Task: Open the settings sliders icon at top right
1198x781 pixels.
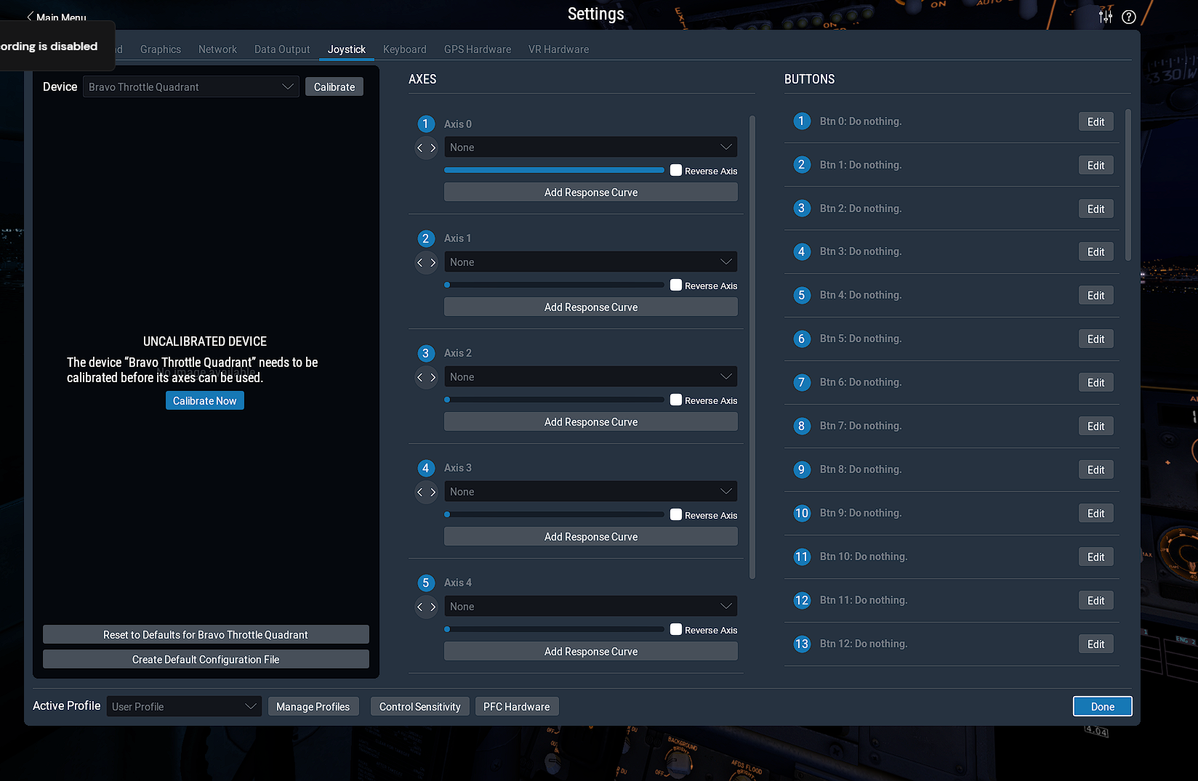Action: click(1105, 17)
